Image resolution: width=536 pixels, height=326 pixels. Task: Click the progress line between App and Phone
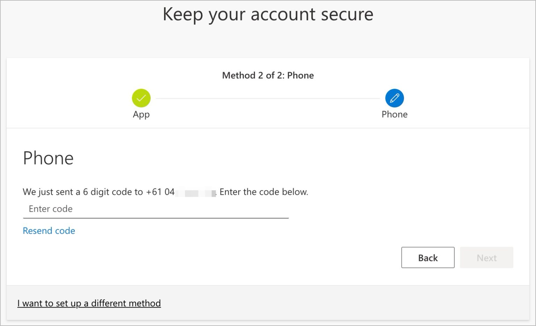click(x=268, y=98)
